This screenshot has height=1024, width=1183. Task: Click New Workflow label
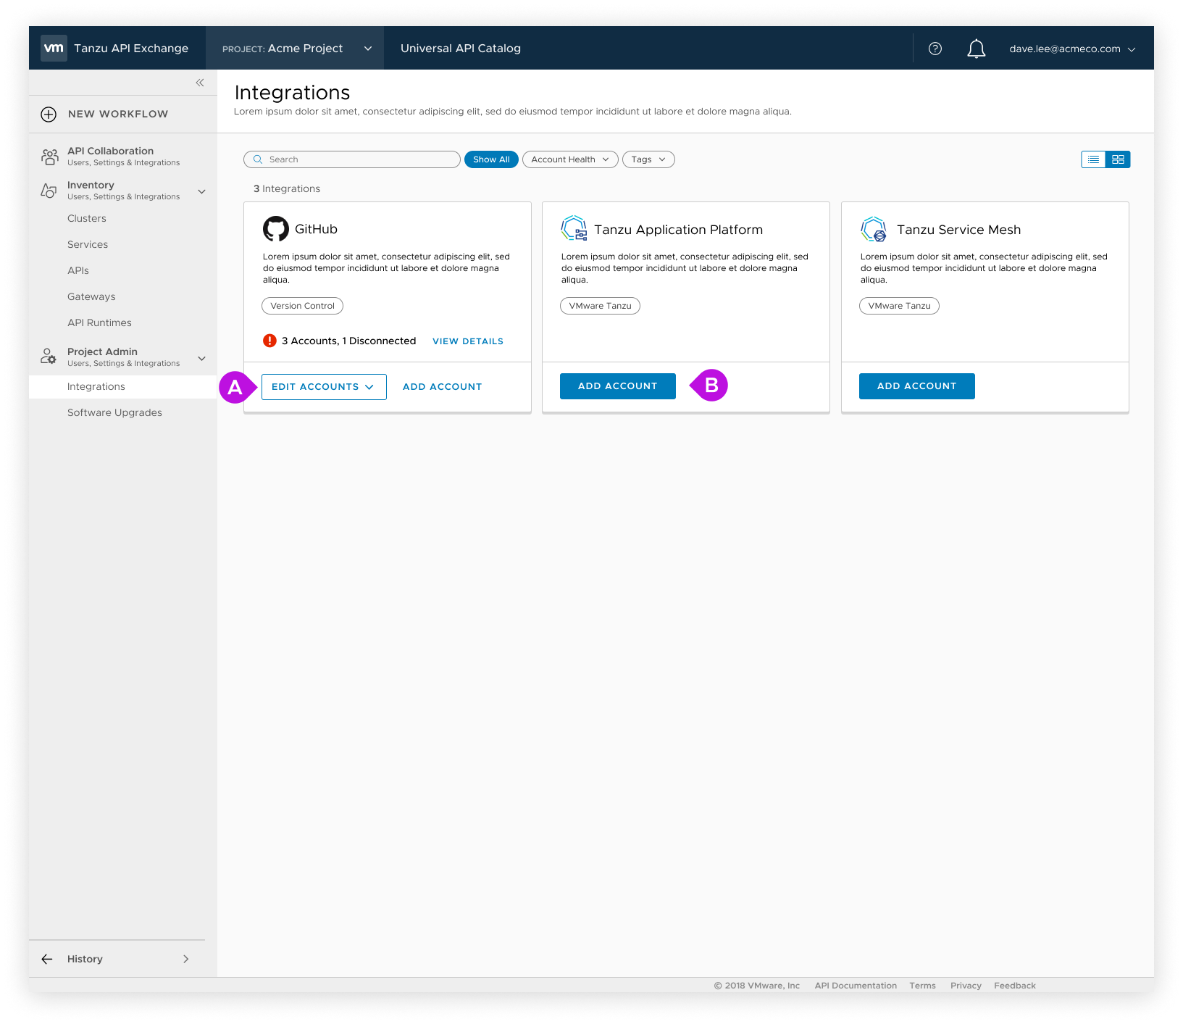(118, 114)
